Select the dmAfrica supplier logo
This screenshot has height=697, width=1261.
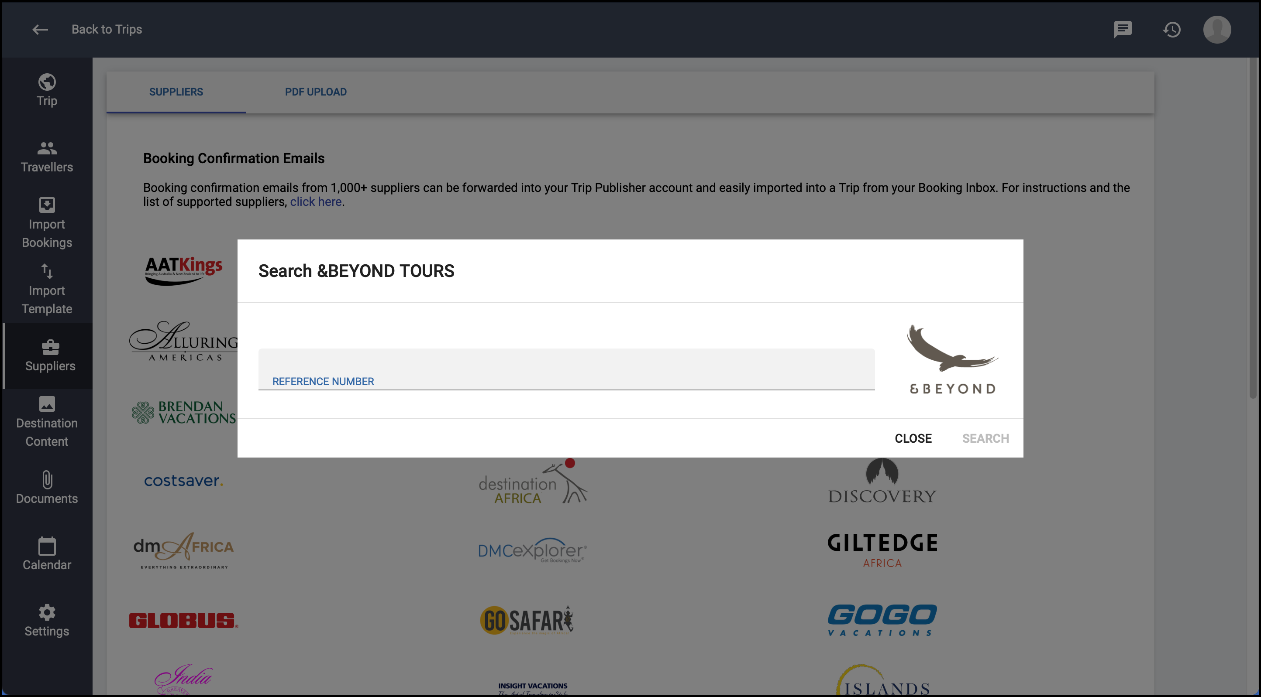[x=183, y=551]
